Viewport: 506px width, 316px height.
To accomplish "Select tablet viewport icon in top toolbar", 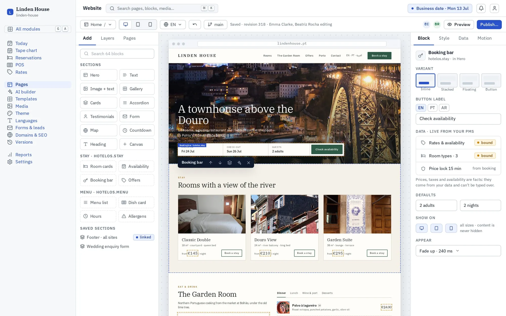I will [138, 25].
